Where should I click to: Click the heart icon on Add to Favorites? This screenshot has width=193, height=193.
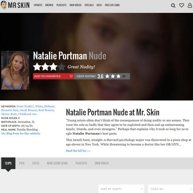(x=71, y=76)
